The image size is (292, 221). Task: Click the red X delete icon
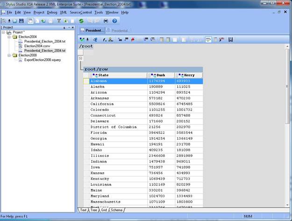click(133, 39)
